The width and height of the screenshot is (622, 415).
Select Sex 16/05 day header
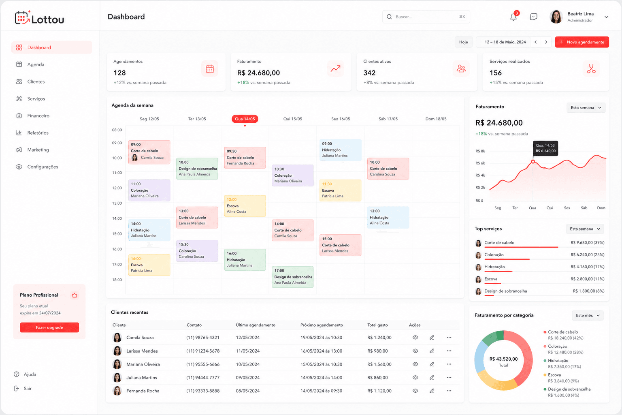(341, 119)
